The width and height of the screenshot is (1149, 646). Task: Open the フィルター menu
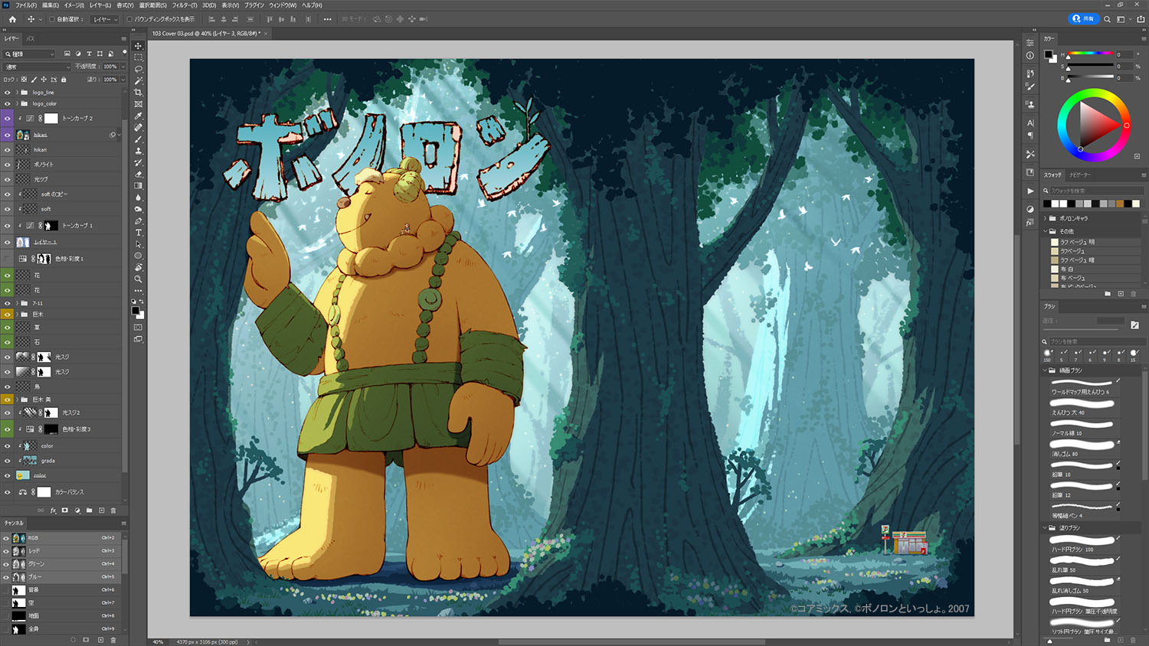coord(184,5)
